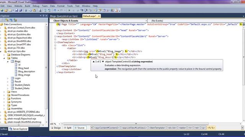The image size is (245, 137).
Task: Switch to the Server Explorer bottom tab
Action: (x=18, y=129)
